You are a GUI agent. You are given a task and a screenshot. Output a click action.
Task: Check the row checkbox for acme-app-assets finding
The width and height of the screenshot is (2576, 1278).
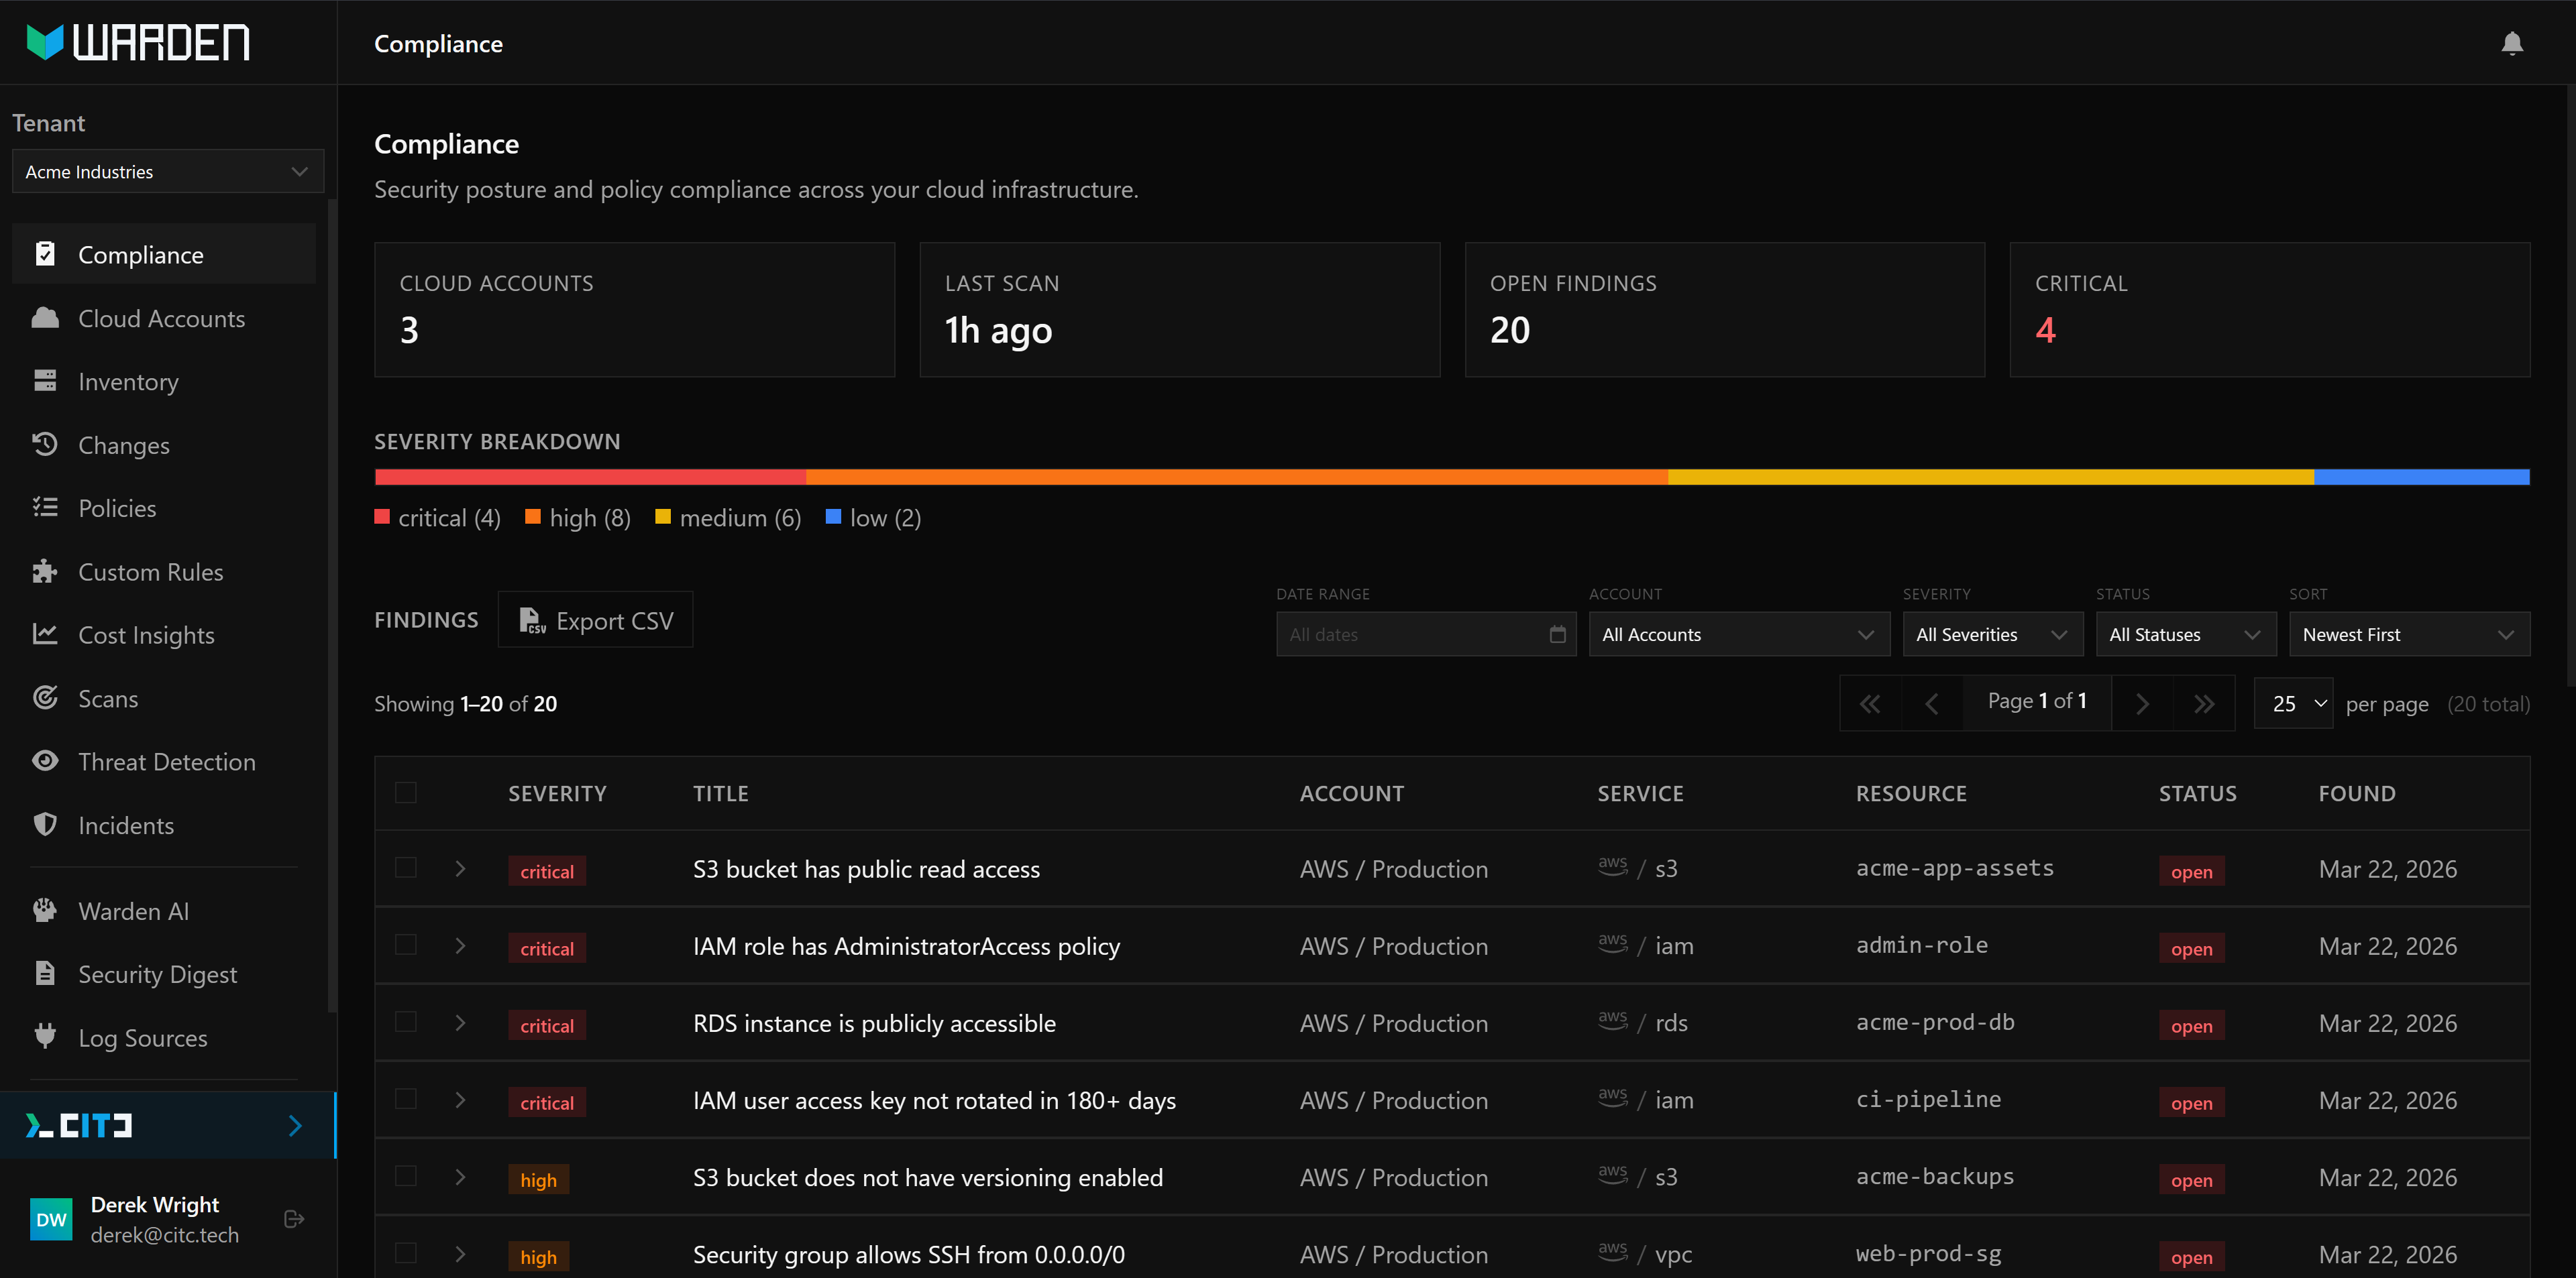coord(406,868)
